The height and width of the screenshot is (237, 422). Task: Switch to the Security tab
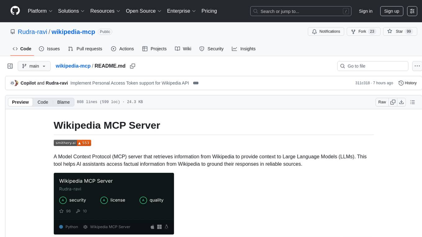click(211, 49)
